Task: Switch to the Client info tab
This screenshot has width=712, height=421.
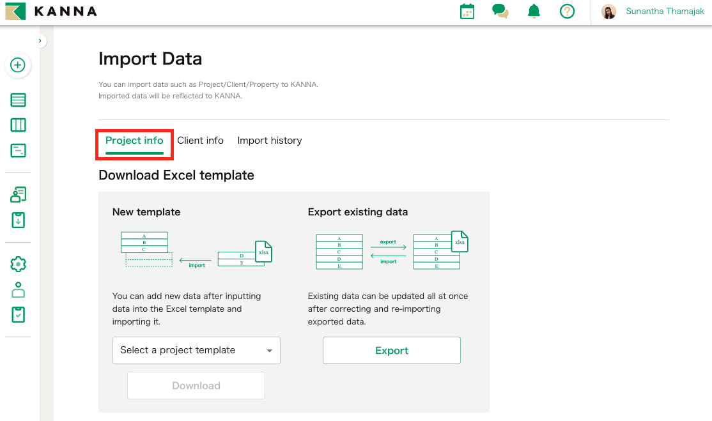Action: [x=200, y=140]
